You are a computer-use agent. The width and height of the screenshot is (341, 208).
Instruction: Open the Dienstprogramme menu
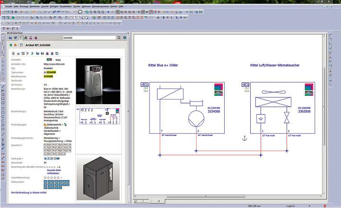[x=100, y=7]
